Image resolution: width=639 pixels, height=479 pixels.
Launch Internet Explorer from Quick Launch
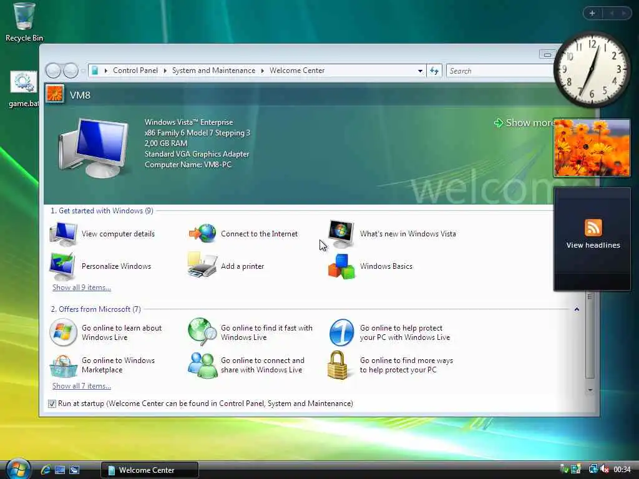tap(46, 470)
